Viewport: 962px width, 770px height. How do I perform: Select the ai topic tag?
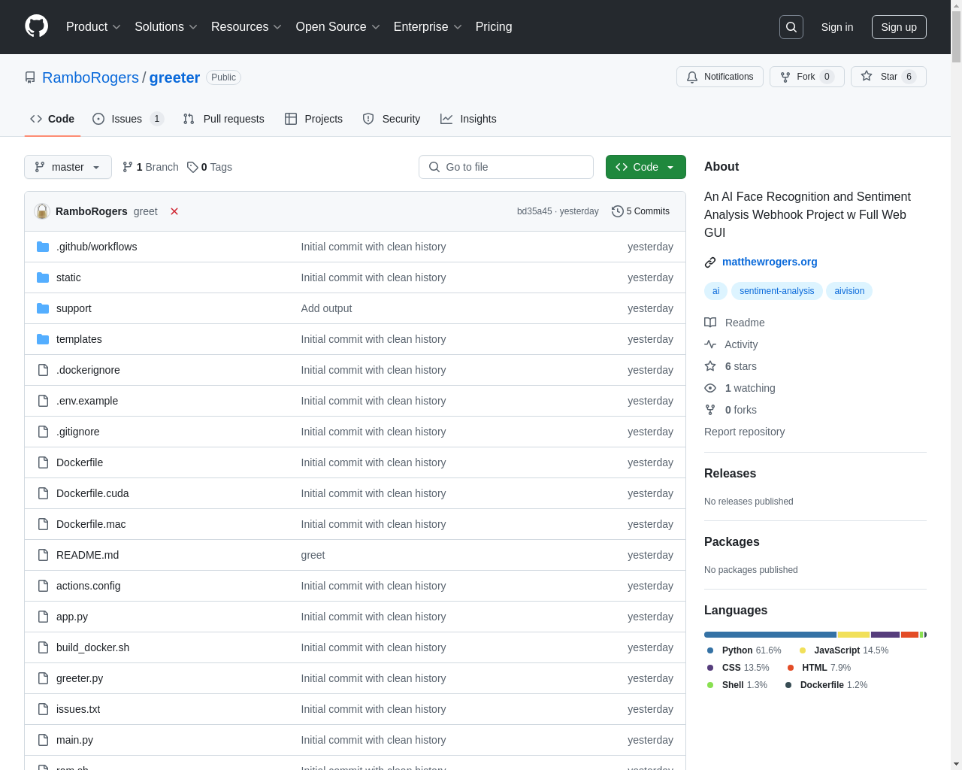point(715,291)
